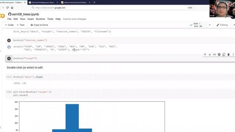235x132 pixels.
Task: Close the sklearn.tree.DecisionTreeReg tab
Action: 90,3
